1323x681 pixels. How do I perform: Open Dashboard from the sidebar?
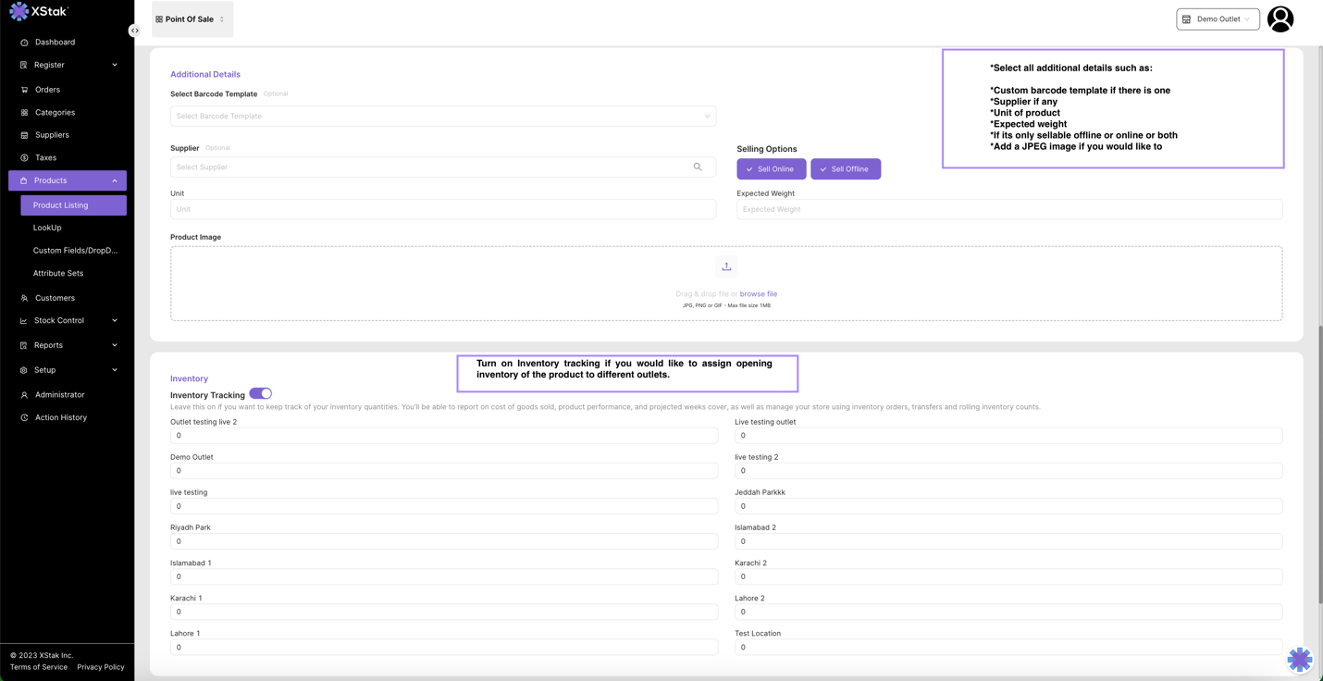coord(55,43)
